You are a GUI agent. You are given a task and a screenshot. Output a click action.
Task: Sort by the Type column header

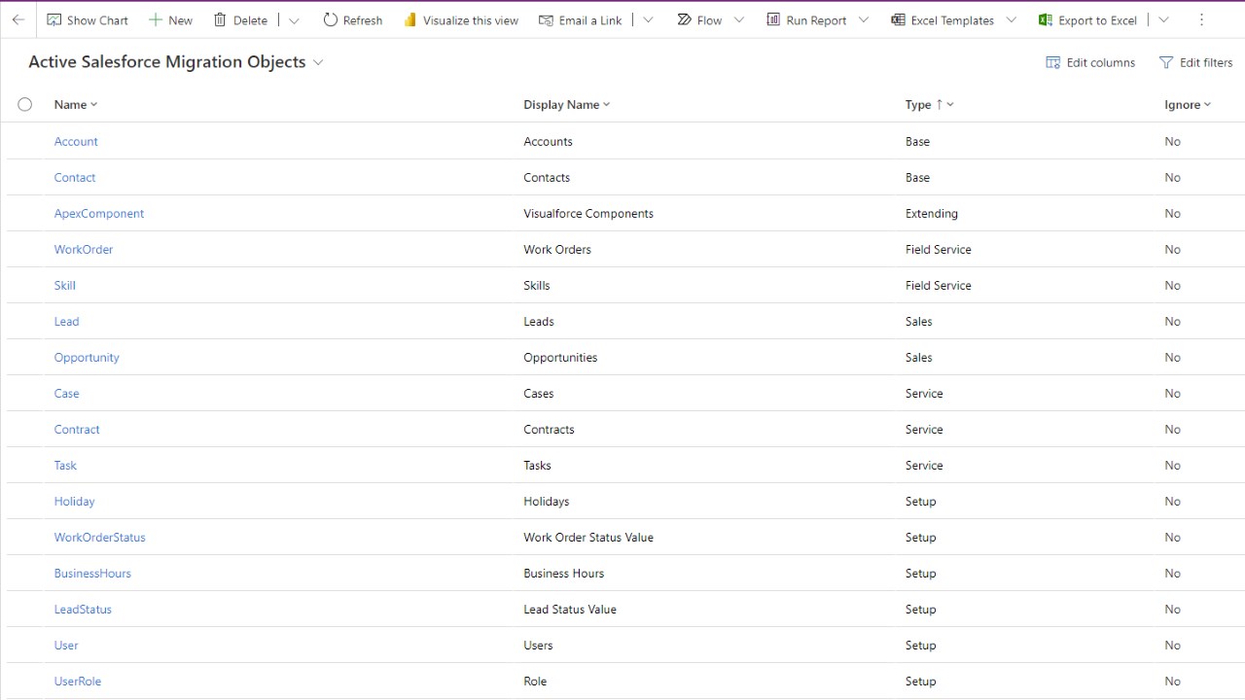[x=918, y=104]
